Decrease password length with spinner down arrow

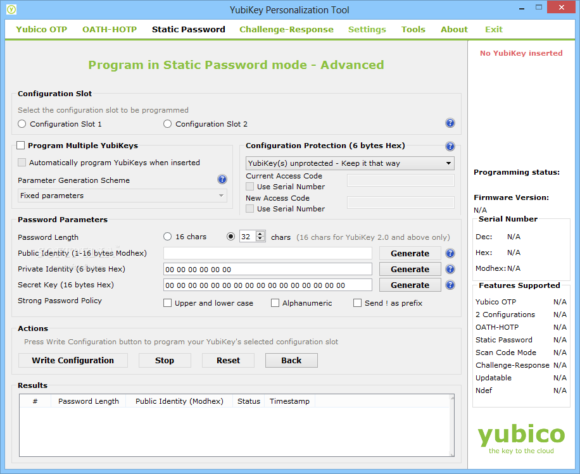pyautogui.click(x=260, y=239)
